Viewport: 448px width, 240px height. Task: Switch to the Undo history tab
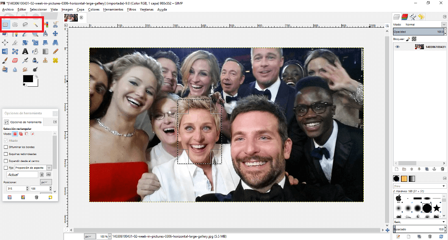(422, 17)
